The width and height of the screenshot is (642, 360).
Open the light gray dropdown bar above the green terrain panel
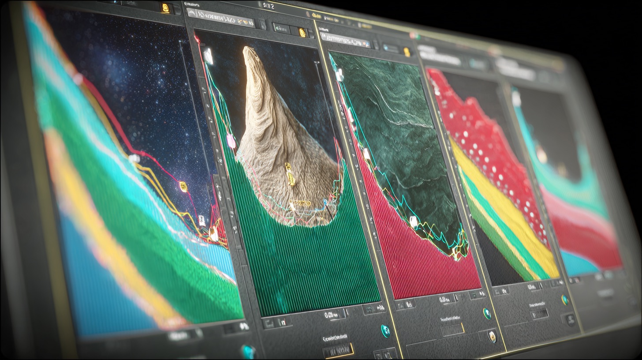[x=345, y=41]
